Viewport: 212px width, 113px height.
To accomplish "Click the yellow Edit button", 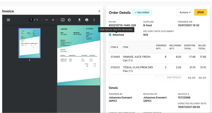I will pos(200,12).
